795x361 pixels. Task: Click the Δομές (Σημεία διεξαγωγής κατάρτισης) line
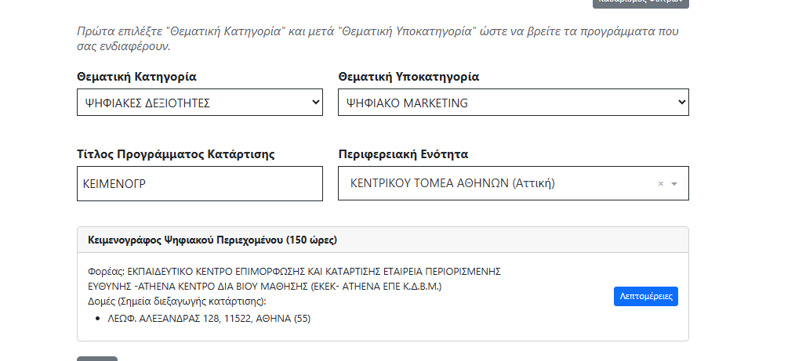point(177,301)
